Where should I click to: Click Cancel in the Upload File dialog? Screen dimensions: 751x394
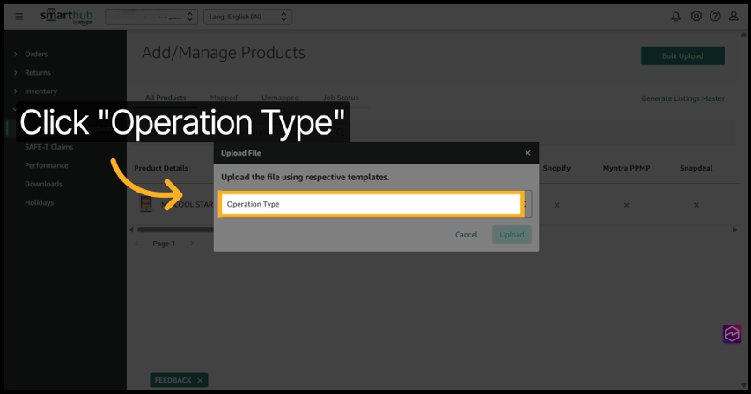point(466,235)
